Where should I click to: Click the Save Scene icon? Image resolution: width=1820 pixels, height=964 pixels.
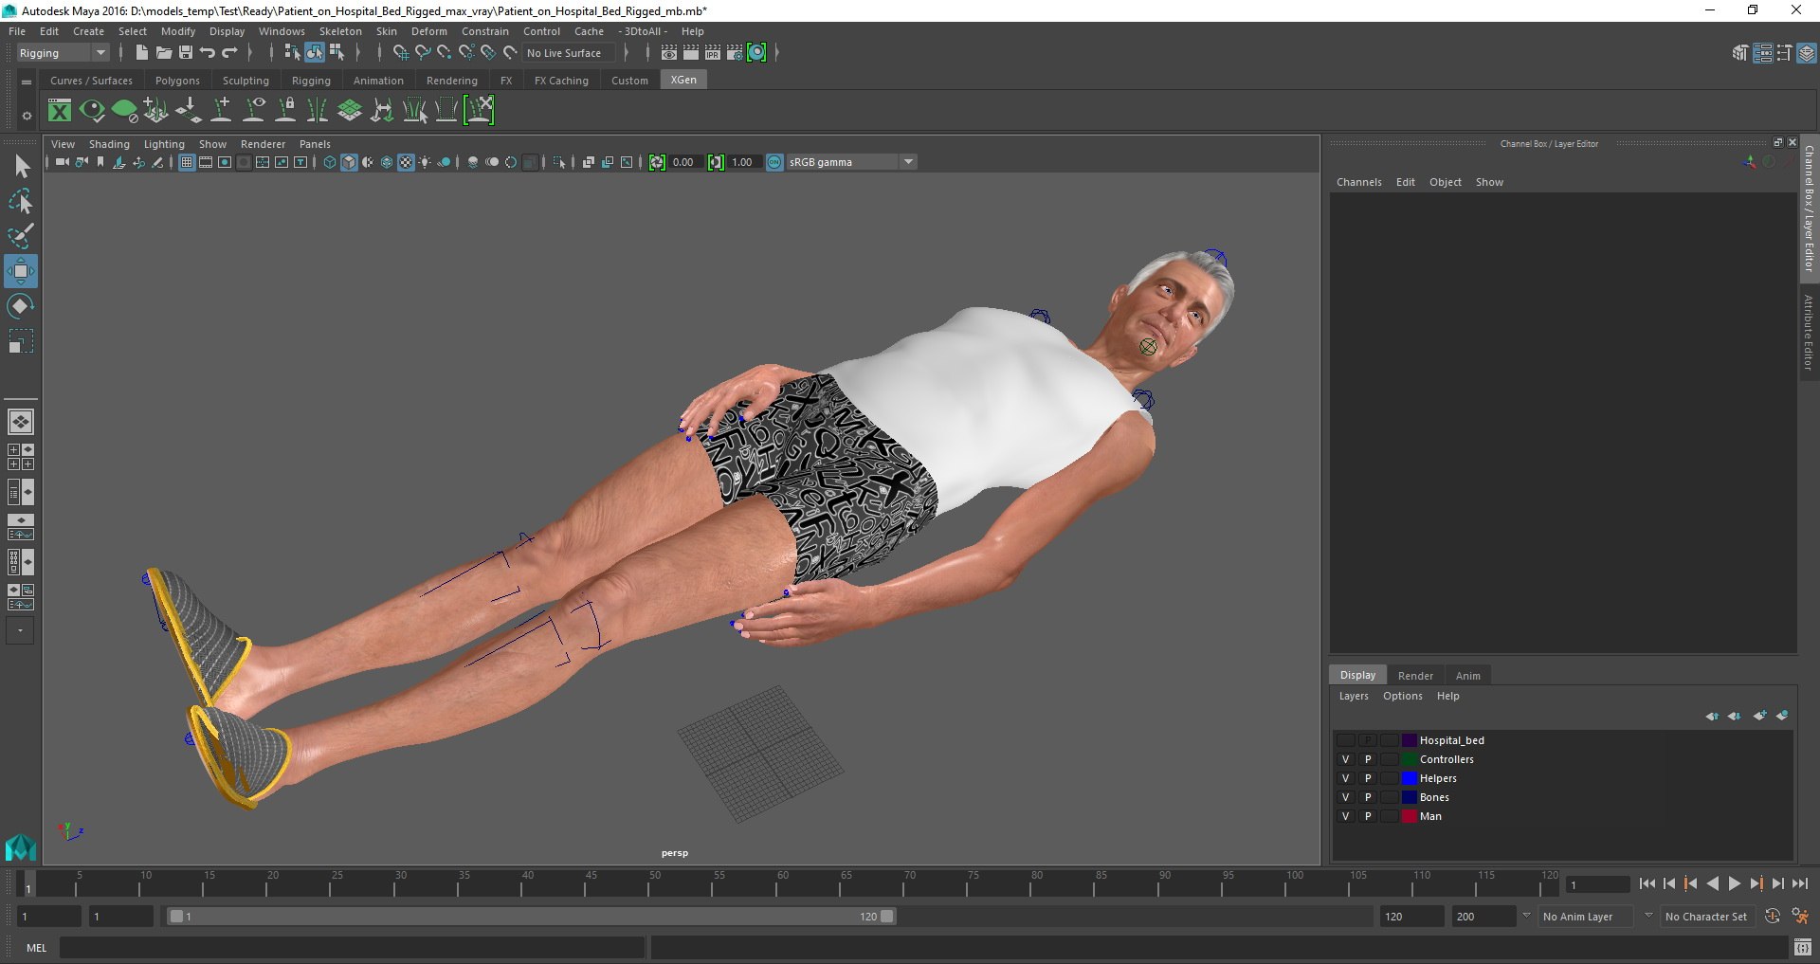point(186,53)
